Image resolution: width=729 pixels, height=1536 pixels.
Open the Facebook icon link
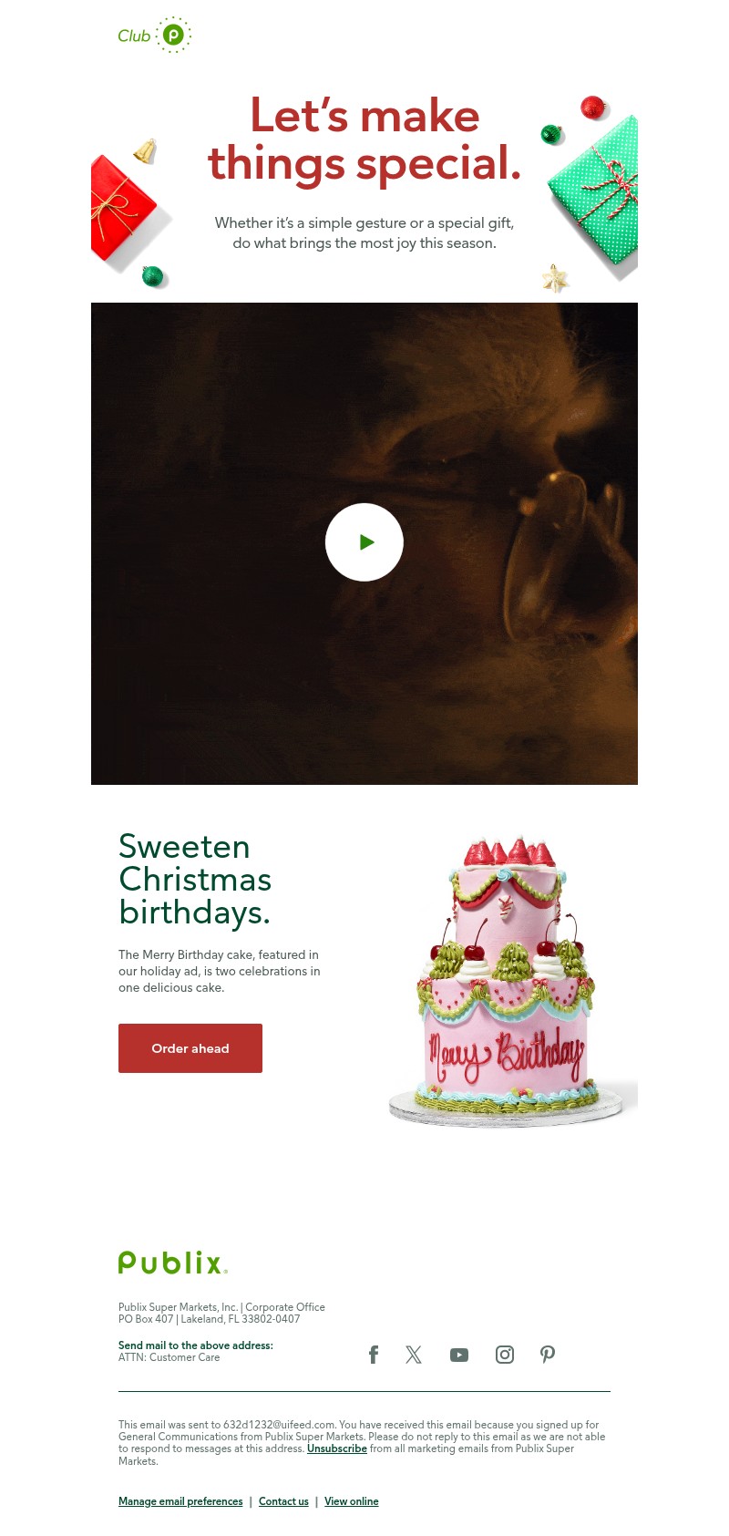[x=374, y=1355]
